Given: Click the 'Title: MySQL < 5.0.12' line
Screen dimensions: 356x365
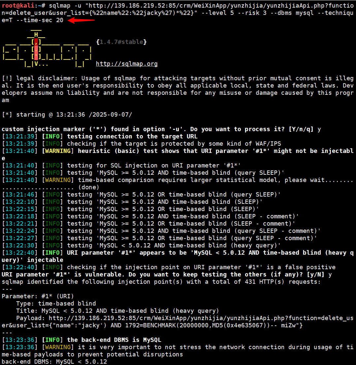Looking at the screenshot, I should pyautogui.click(x=118, y=311).
